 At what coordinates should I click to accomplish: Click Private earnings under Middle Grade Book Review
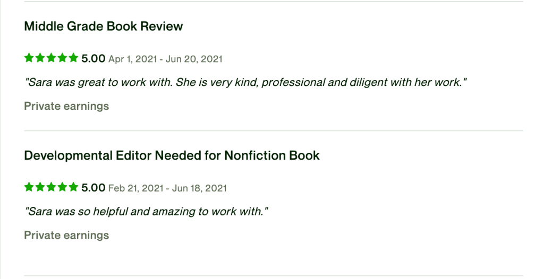coord(66,106)
